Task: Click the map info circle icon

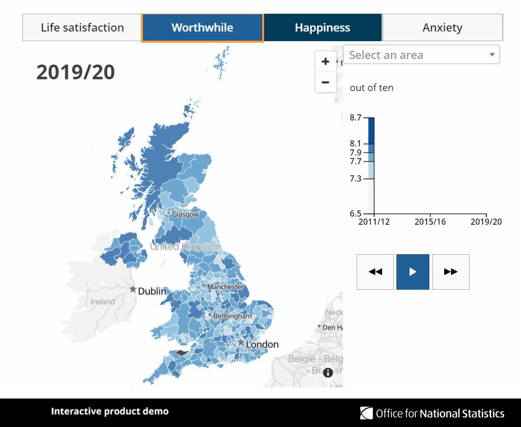Action: click(328, 373)
